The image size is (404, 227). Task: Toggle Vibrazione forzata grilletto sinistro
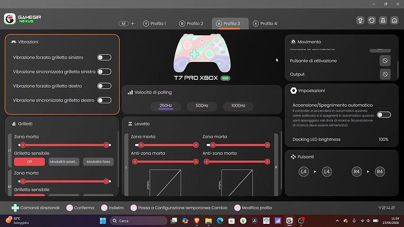click(104, 57)
